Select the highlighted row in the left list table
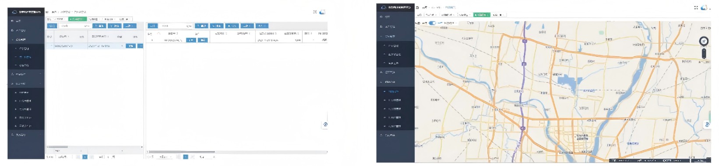Viewport: 719px width, 166px height. (x=95, y=46)
